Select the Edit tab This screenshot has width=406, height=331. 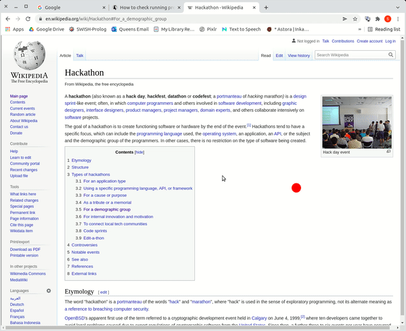click(279, 56)
